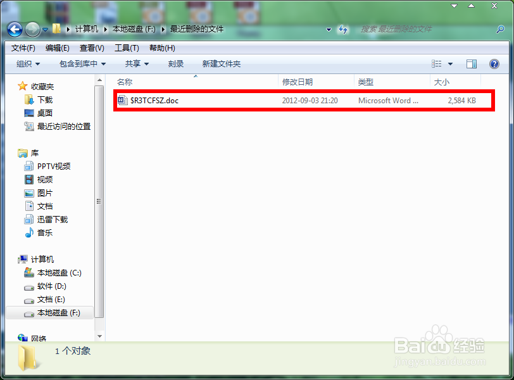
Task: Sort by the 类型 column header
Action: pos(392,82)
